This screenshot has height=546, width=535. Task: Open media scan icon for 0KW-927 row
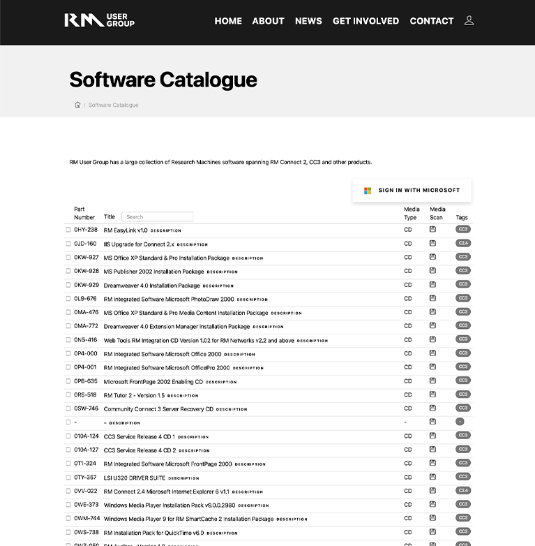point(432,257)
